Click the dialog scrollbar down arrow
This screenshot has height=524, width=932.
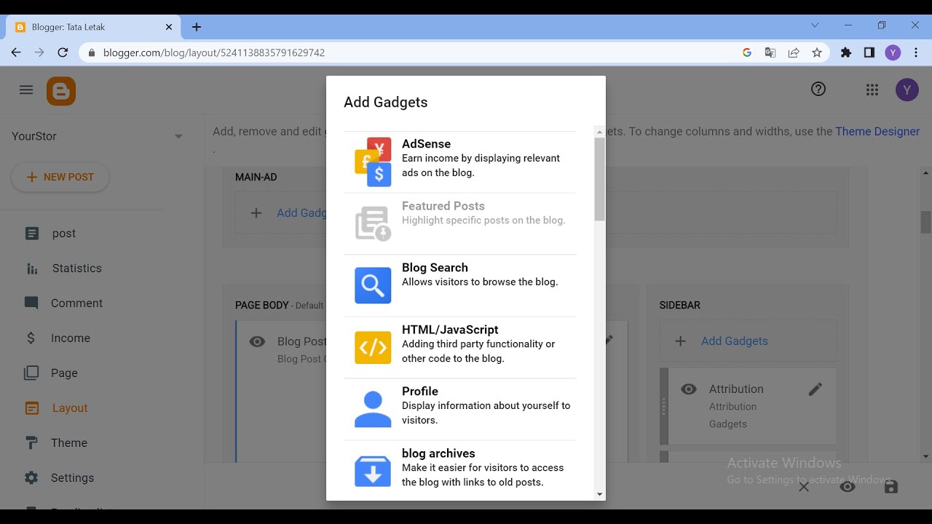(x=600, y=494)
